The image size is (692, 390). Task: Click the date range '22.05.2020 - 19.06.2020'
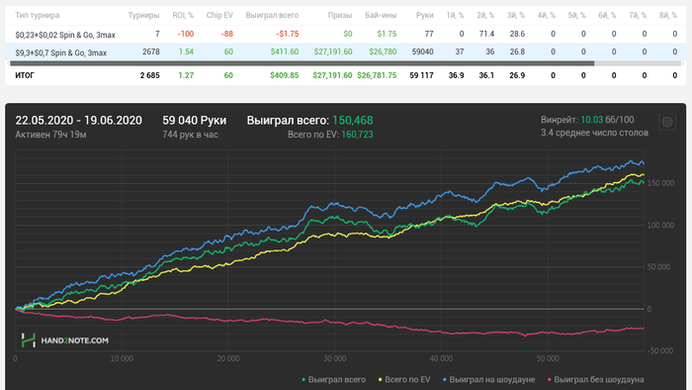click(78, 120)
